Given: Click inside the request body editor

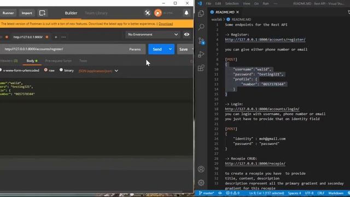Looking at the screenshot, I should click(96, 116).
